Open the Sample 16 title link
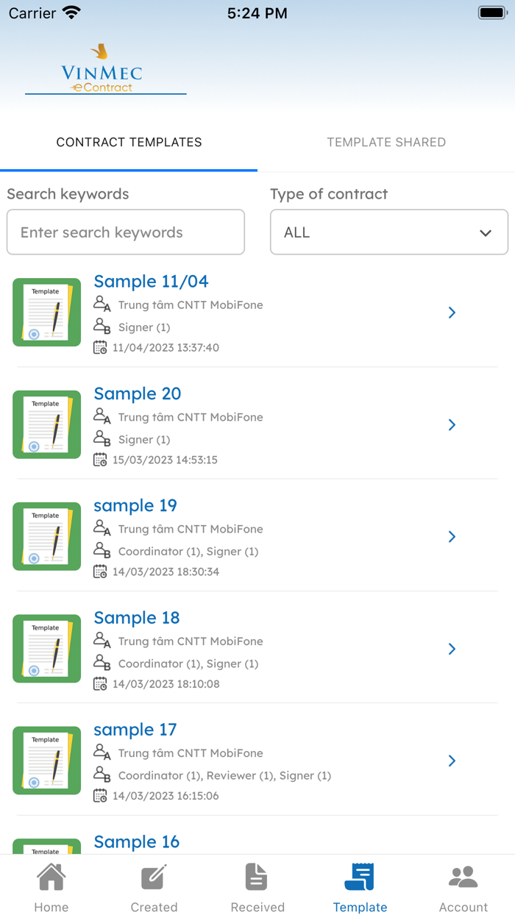The image size is (515, 915). point(136,842)
